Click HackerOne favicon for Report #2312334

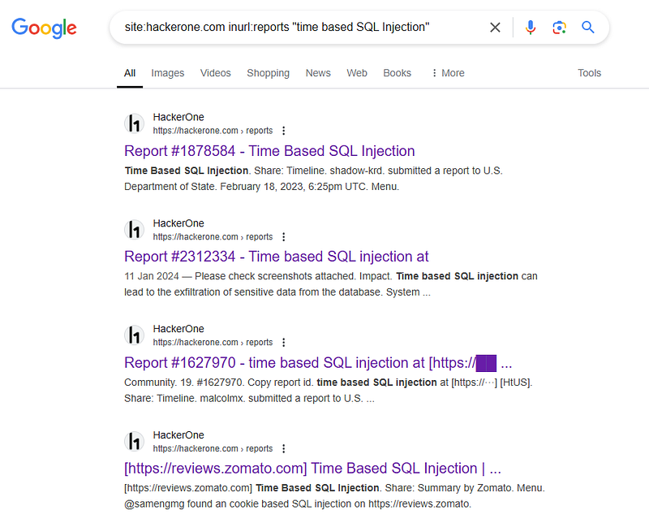135,230
